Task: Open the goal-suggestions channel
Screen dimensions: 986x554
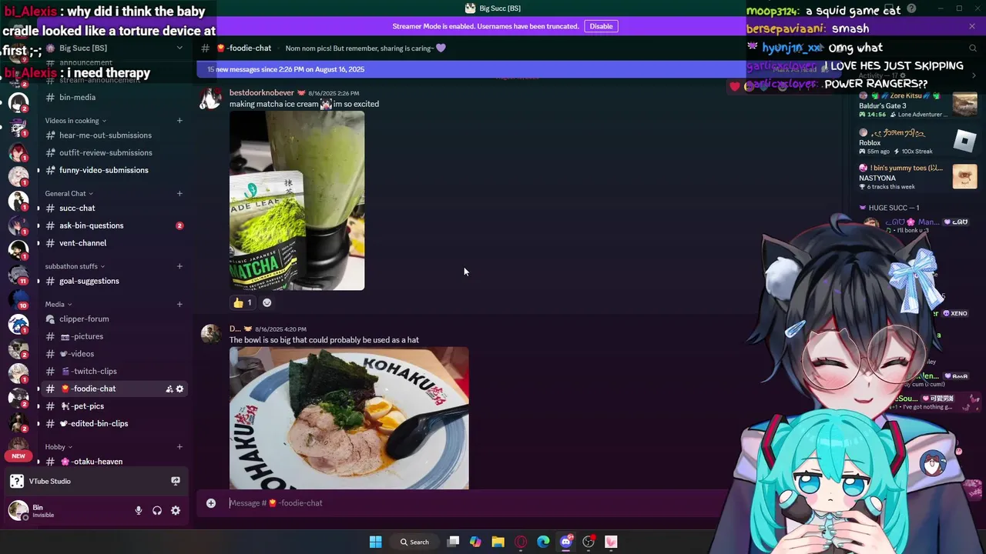Action: point(113,281)
